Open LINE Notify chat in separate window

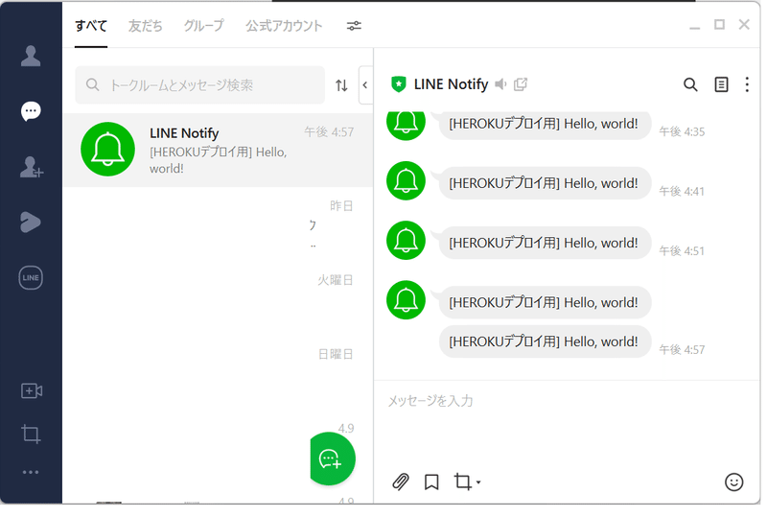point(521,84)
